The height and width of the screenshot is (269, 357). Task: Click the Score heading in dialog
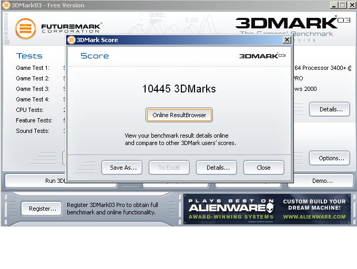95,56
